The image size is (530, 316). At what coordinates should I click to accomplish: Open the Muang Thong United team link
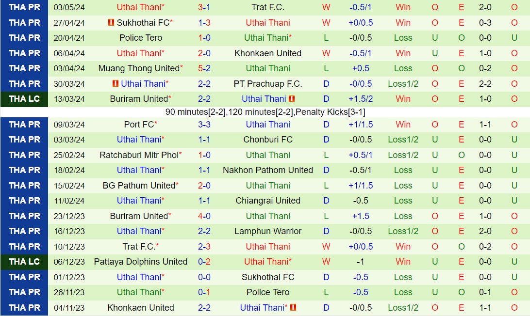pyautogui.click(x=138, y=68)
